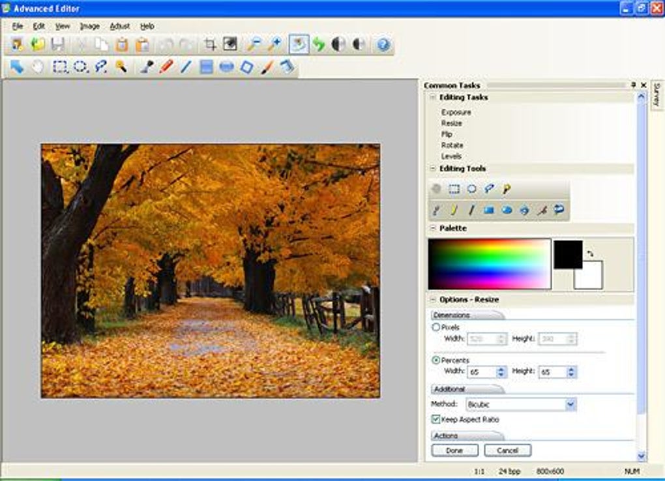
Task: Click the copy documents icon
Action: [x=101, y=44]
